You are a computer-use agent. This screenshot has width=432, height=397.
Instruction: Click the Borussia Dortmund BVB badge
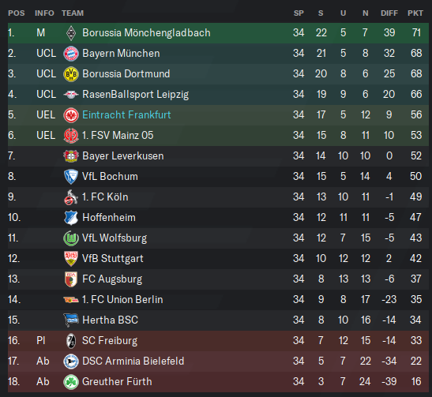coord(71,73)
